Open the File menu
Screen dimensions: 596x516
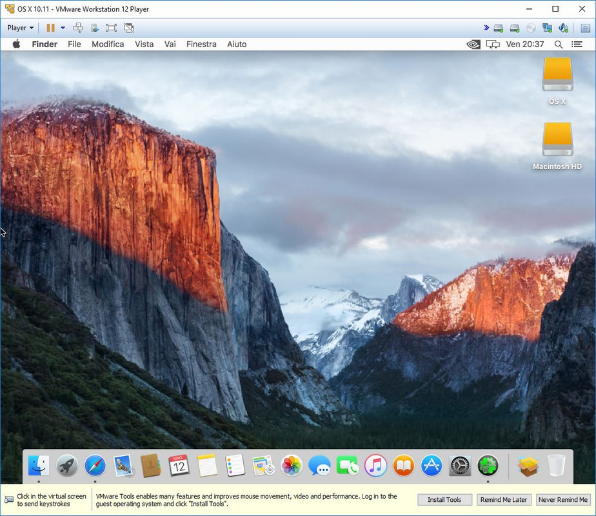point(75,44)
